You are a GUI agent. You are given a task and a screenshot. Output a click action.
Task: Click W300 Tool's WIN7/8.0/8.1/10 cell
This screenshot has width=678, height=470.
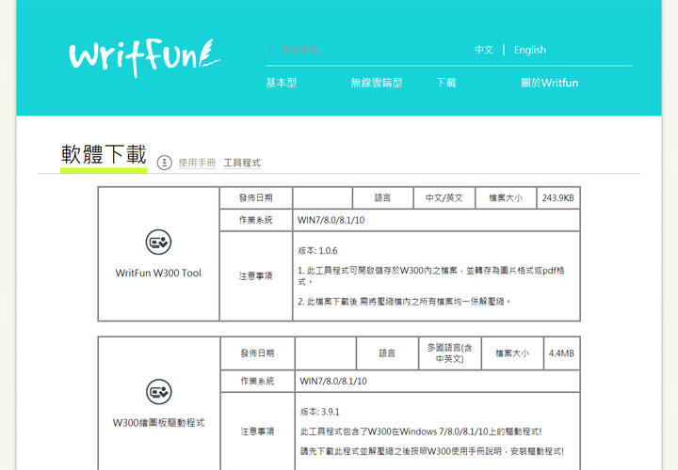click(x=436, y=220)
